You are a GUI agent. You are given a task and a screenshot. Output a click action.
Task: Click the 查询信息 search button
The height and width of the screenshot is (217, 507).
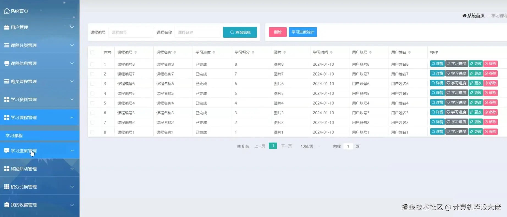click(240, 32)
